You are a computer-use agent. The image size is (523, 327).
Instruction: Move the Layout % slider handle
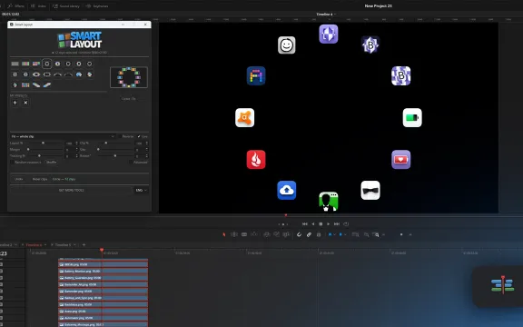[43, 143]
